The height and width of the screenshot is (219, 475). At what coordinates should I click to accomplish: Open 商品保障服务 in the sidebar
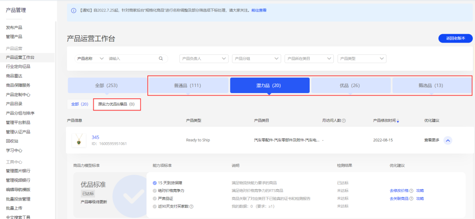coord(18,85)
